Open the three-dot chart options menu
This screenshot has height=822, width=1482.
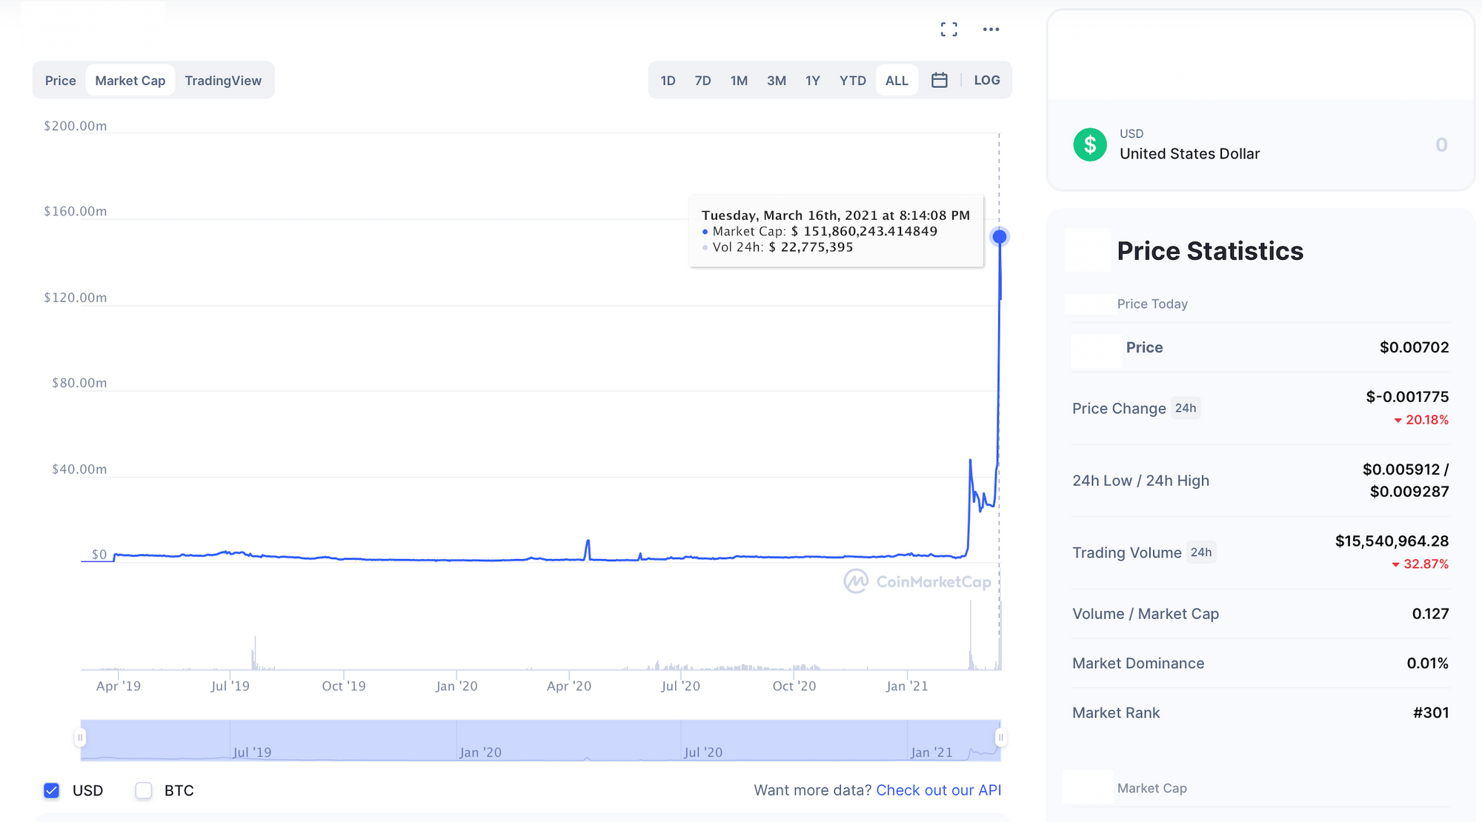point(991,30)
